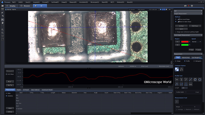Select the XY diagonal line profile tool
This screenshot has height=115, width=205.
186,79
